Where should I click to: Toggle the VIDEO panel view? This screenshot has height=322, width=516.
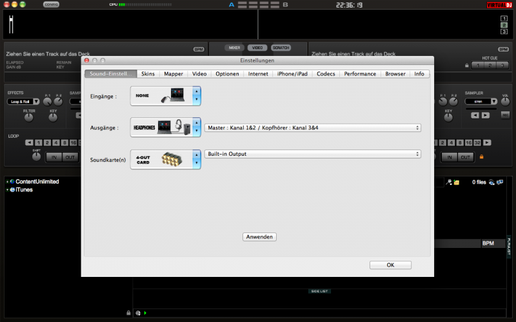[257, 48]
